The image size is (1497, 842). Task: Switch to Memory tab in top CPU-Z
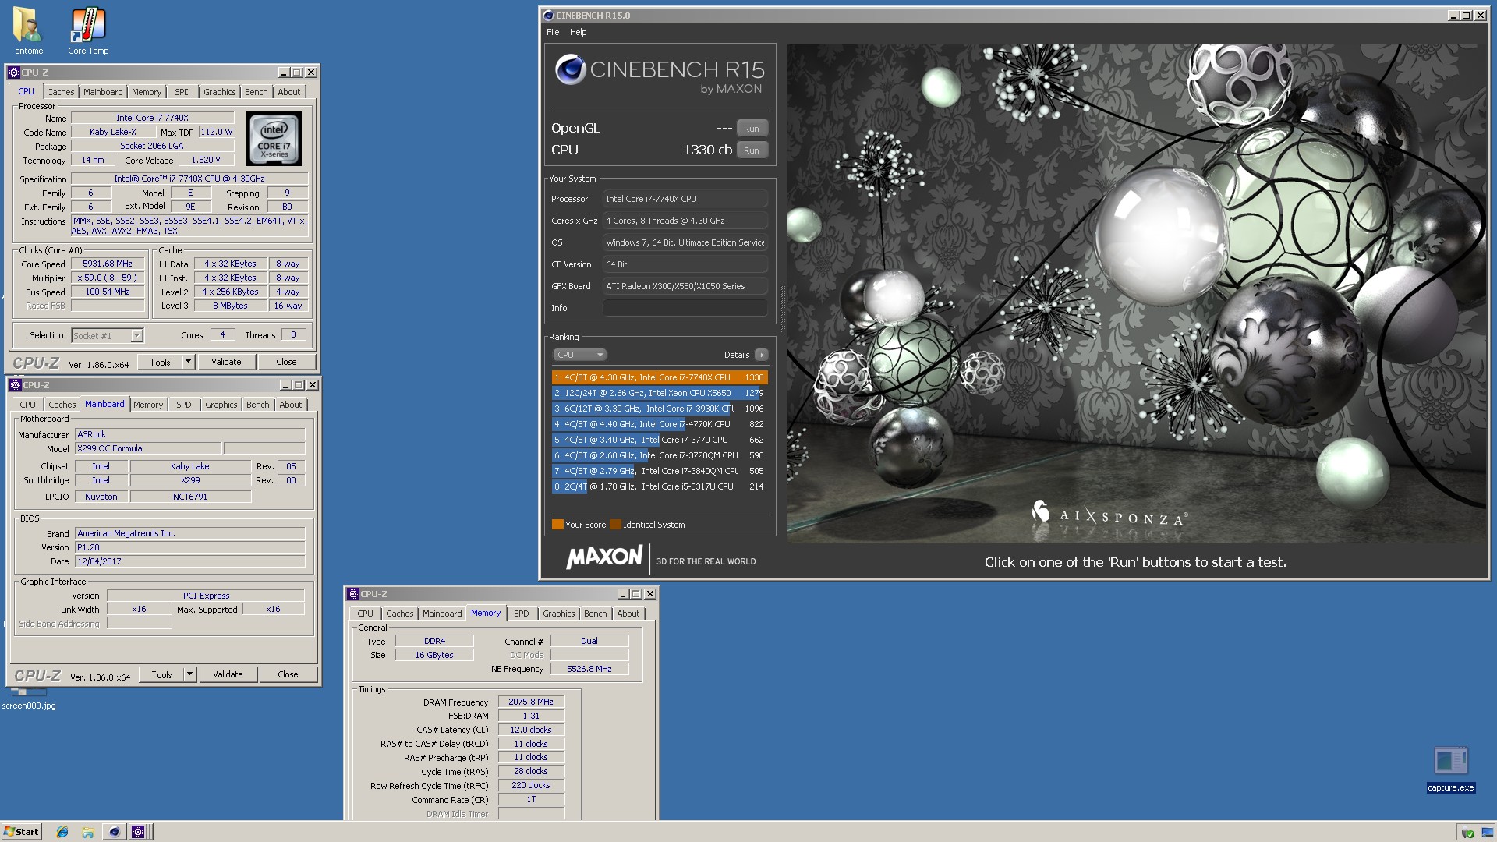coord(147,92)
